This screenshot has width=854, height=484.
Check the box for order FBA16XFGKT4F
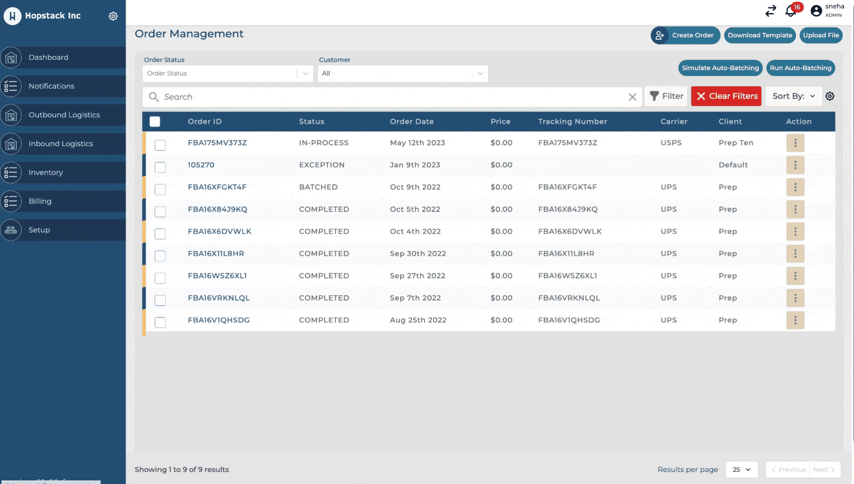(x=160, y=190)
